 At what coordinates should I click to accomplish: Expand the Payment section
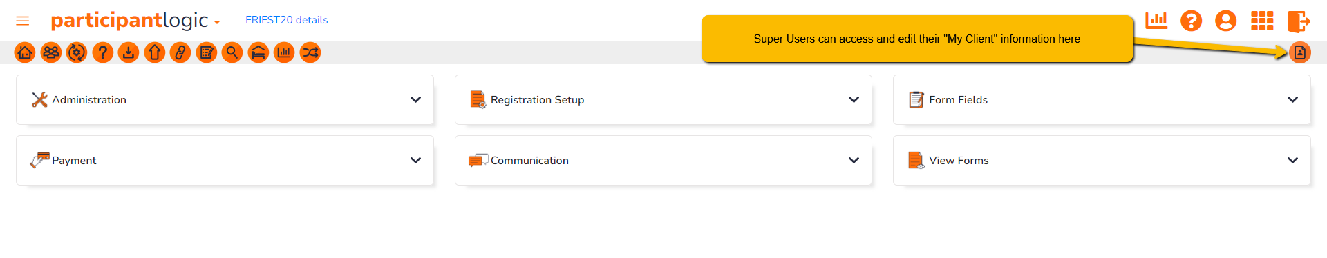click(225, 160)
